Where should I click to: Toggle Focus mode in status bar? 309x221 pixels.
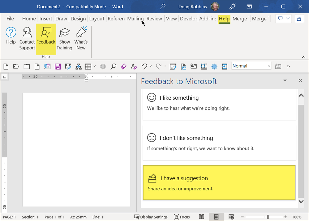point(182,217)
